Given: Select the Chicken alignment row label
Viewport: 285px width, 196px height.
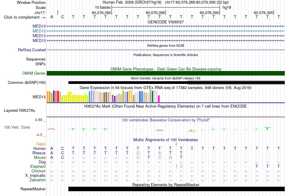Looking at the screenshot, I should [38, 171].
